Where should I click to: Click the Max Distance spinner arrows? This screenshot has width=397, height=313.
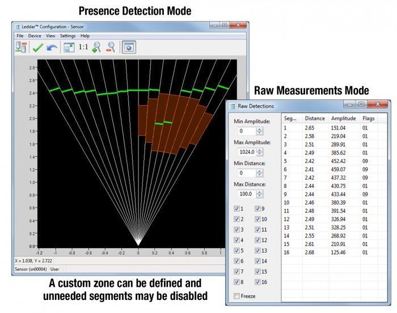[x=260, y=194]
